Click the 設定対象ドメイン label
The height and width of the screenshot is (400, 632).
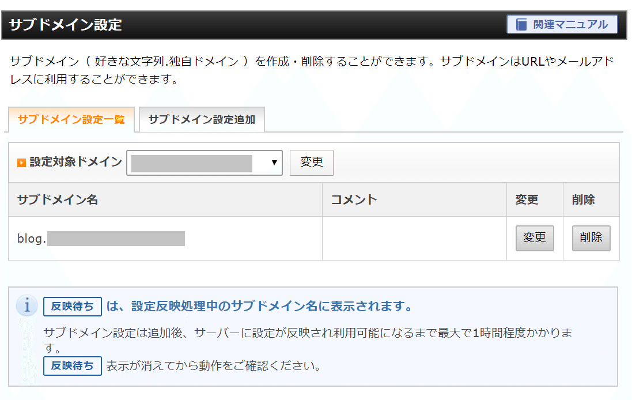click(x=76, y=162)
